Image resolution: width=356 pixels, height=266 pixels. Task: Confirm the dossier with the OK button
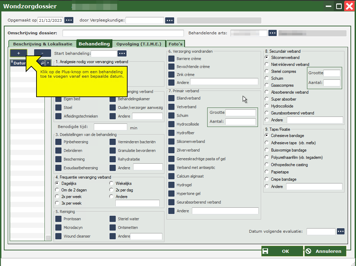(282, 251)
